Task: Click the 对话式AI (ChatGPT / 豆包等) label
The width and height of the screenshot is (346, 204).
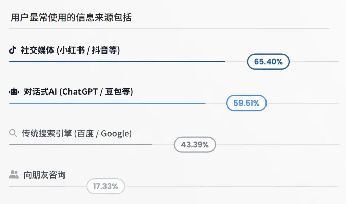Action: pyautogui.click(x=78, y=92)
